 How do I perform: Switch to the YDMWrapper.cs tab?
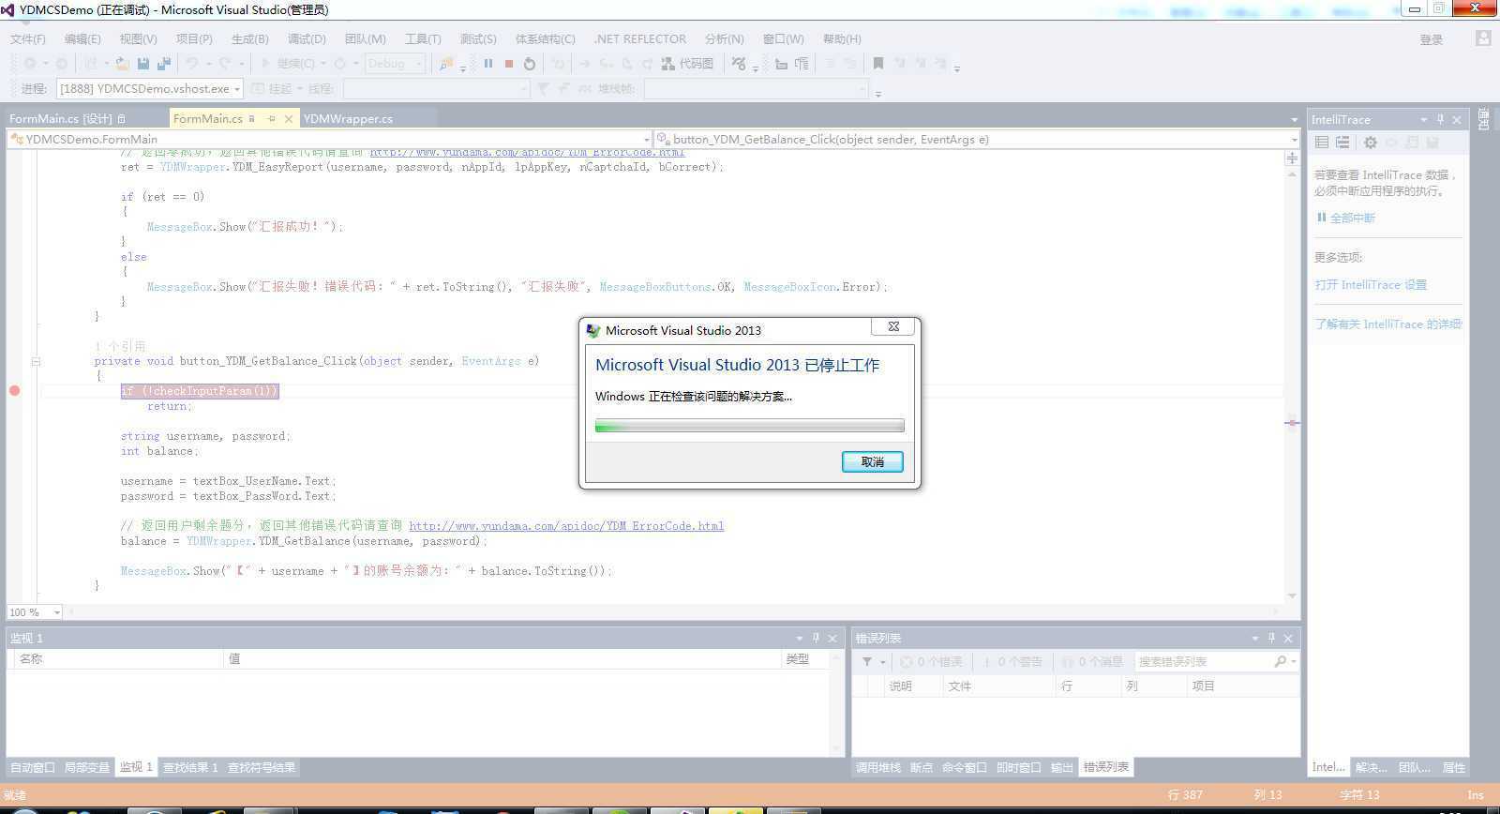348,119
